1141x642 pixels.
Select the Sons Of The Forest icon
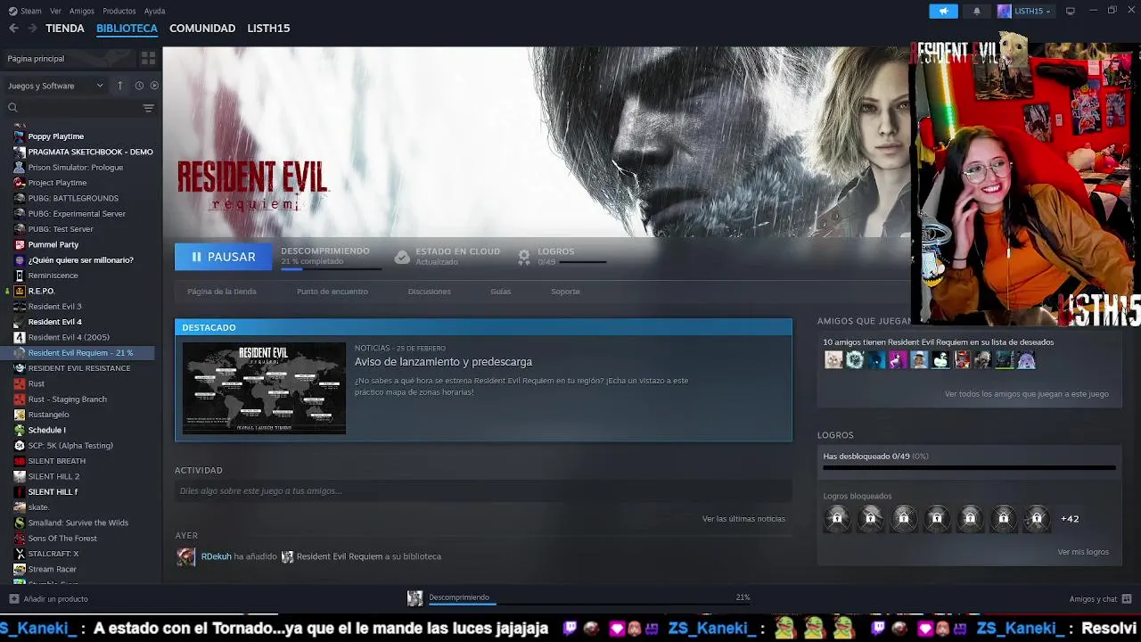[x=20, y=539]
